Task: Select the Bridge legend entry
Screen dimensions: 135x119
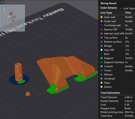Action: (117, 46)
